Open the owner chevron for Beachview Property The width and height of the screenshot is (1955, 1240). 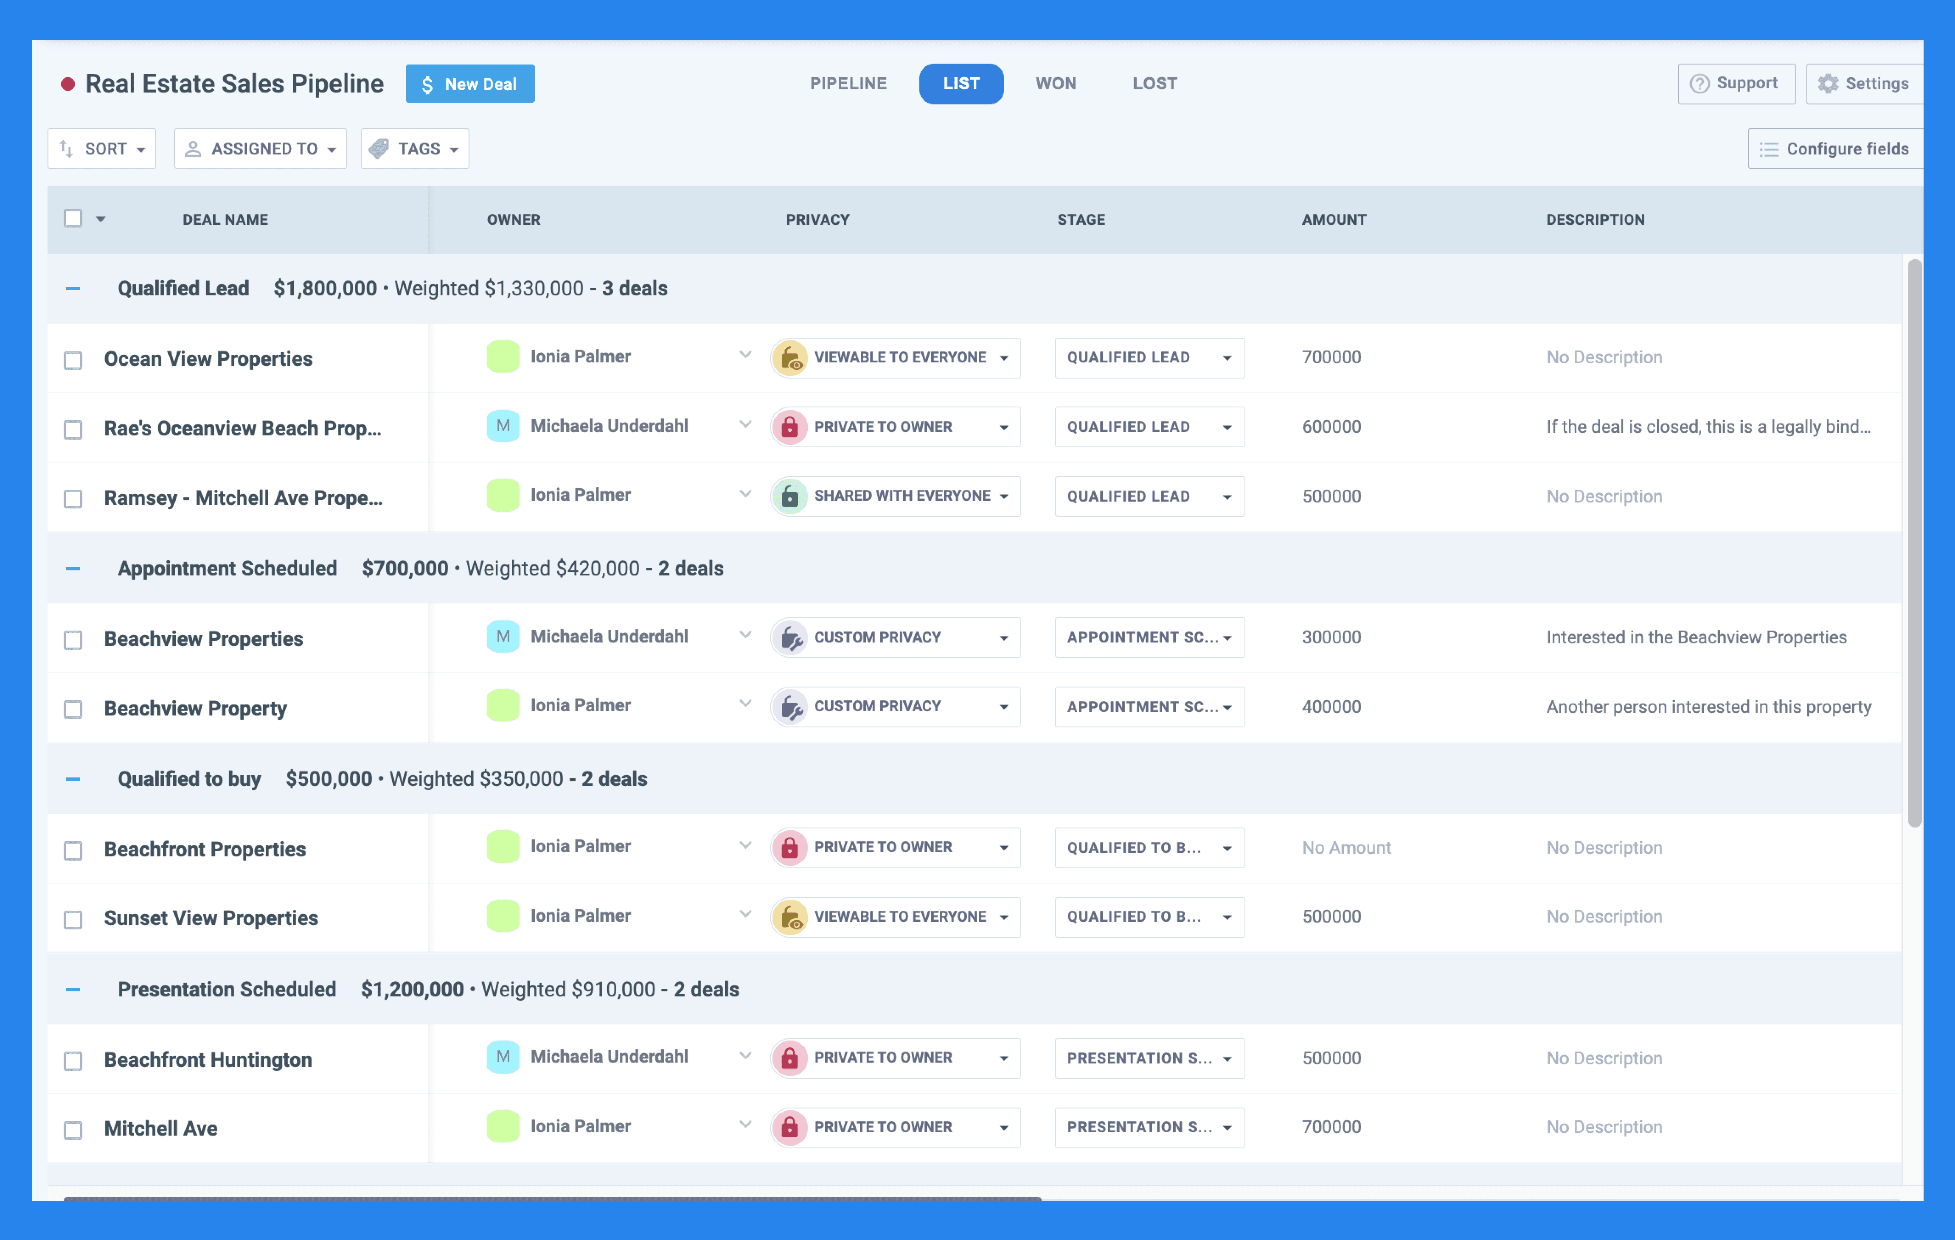tap(745, 704)
